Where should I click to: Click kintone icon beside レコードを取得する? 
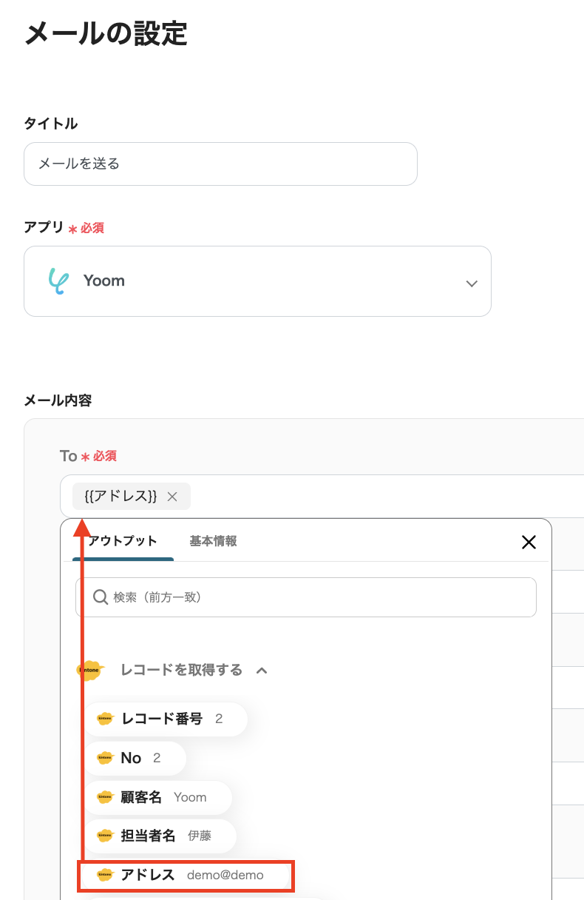click(90, 670)
